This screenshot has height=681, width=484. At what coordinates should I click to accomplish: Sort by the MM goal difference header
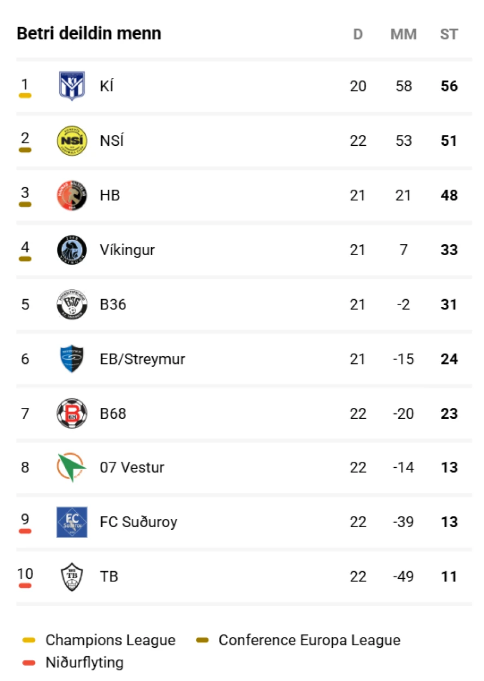click(404, 34)
